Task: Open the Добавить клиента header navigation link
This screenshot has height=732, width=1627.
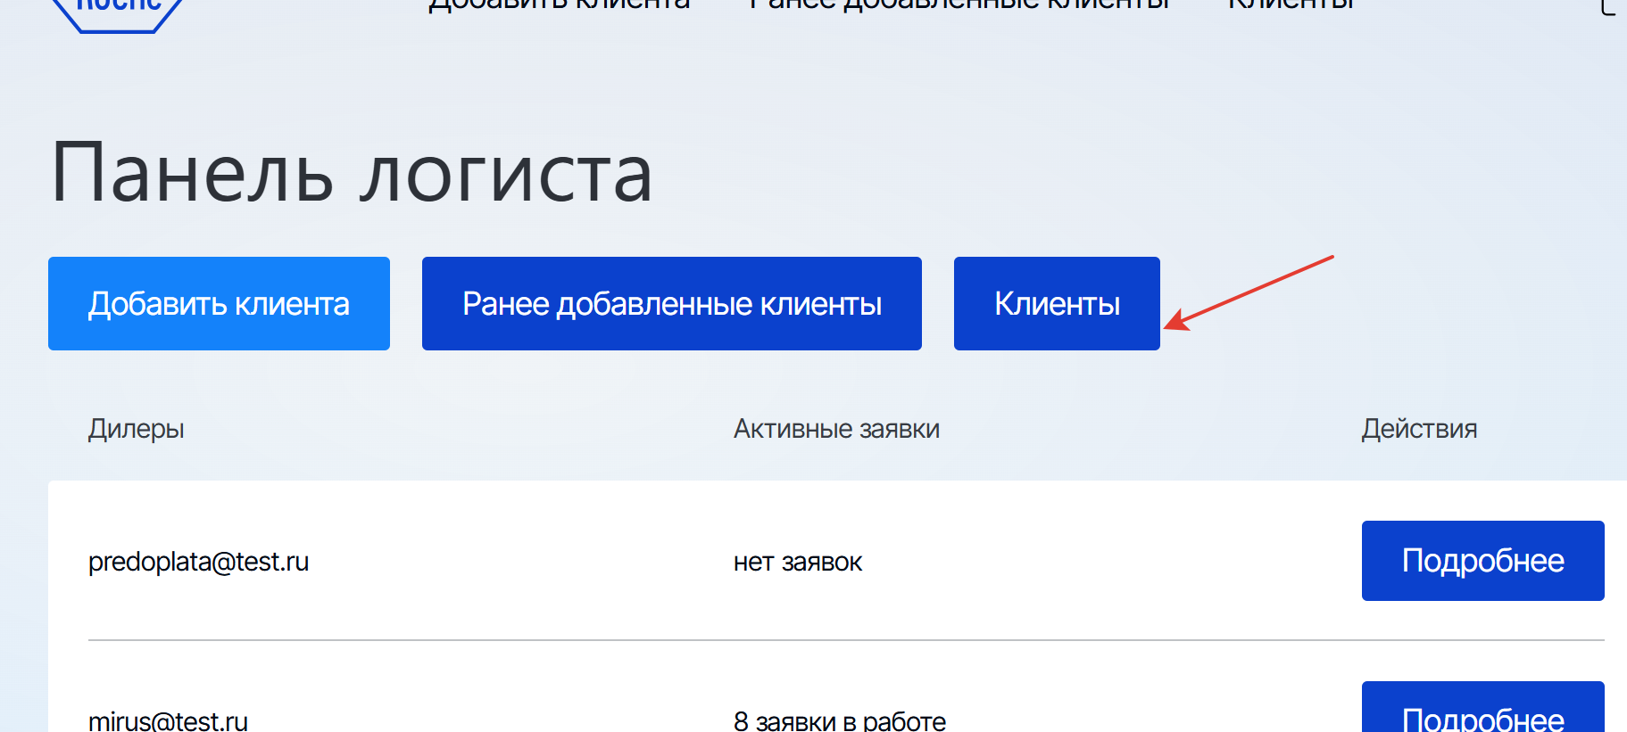Action: click(x=559, y=5)
